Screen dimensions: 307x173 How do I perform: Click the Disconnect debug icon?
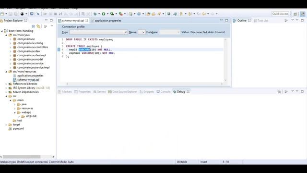(60, 14)
